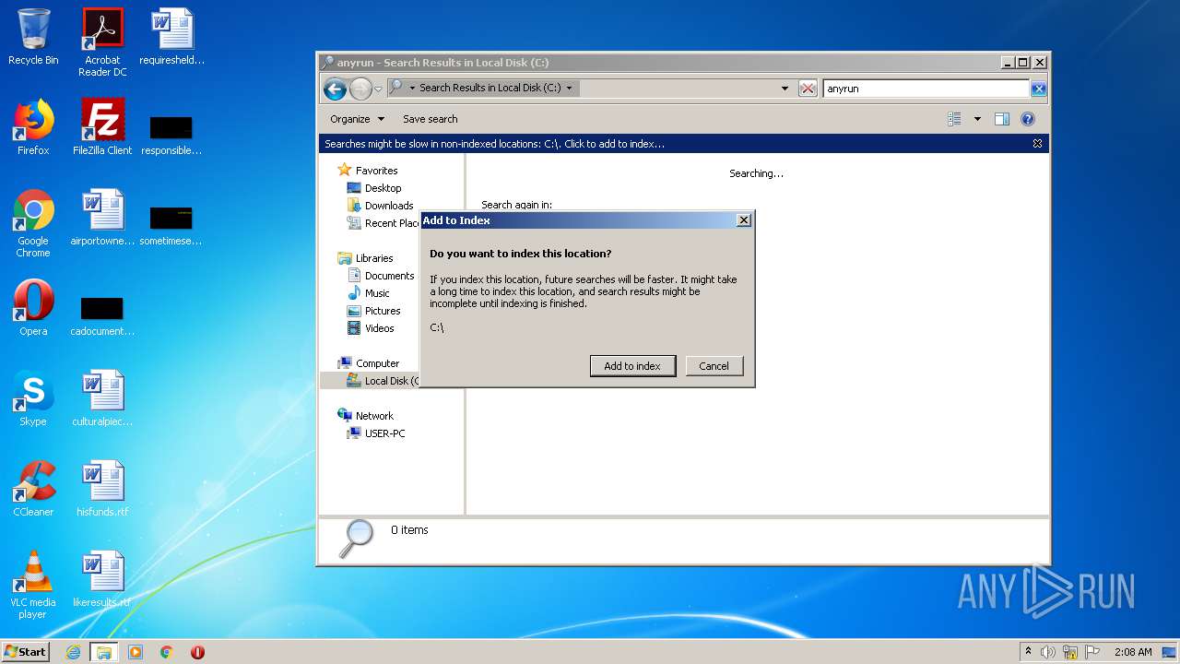
Task: Click the Explorer Forward arrow button
Action: click(360, 89)
